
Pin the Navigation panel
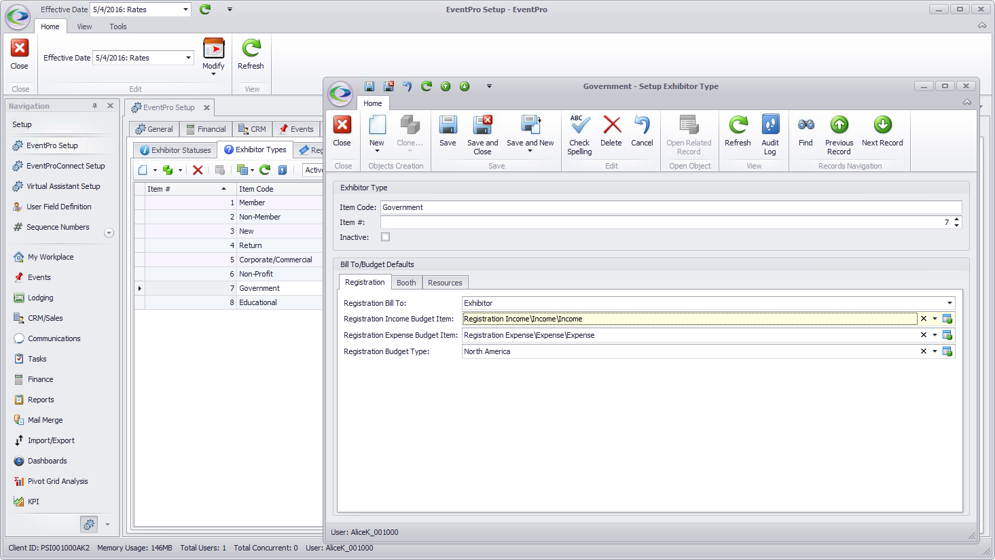[94, 106]
